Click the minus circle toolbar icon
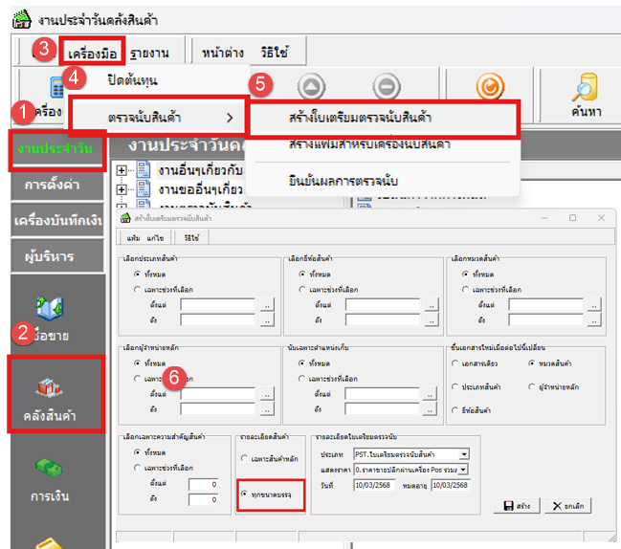The width and height of the screenshot is (621, 549). pos(385,88)
